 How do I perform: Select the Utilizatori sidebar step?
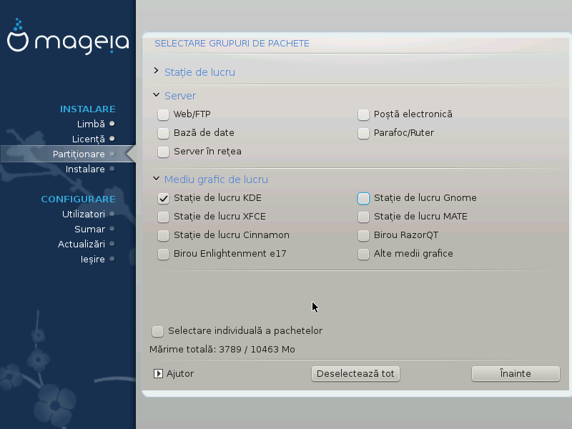(84, 214)
